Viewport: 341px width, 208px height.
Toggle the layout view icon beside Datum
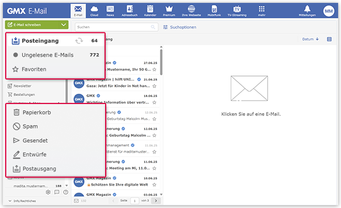coord(329,39)
